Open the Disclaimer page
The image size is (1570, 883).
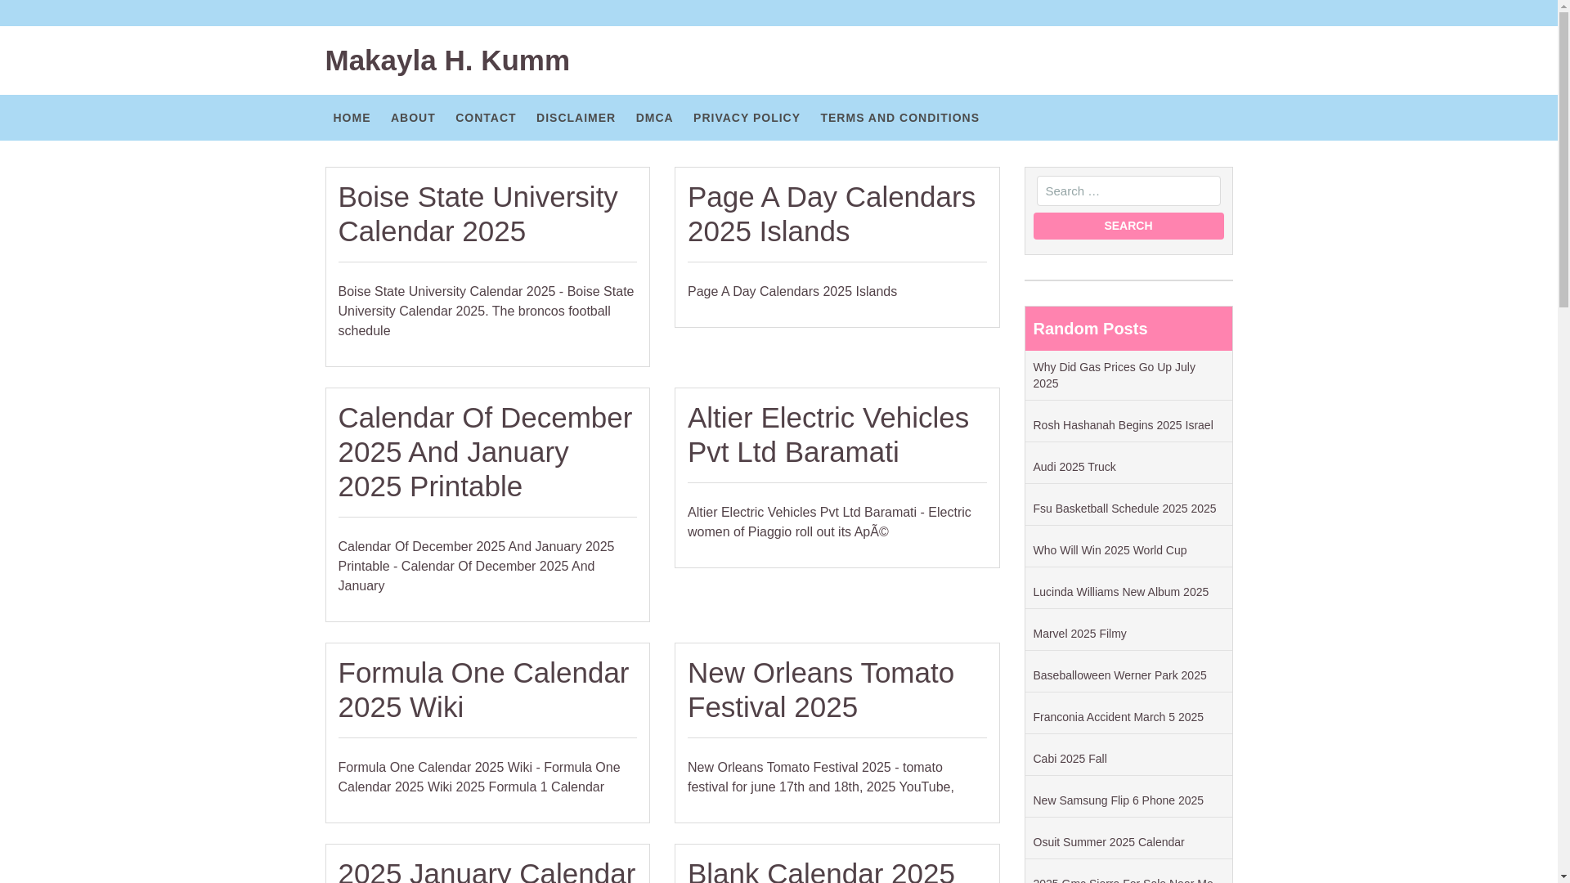[576, 118]
